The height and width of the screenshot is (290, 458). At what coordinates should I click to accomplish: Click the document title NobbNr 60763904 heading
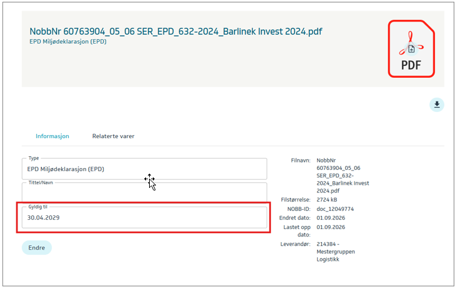176,32
